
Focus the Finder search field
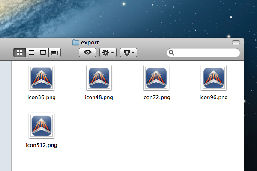(203, 53)
